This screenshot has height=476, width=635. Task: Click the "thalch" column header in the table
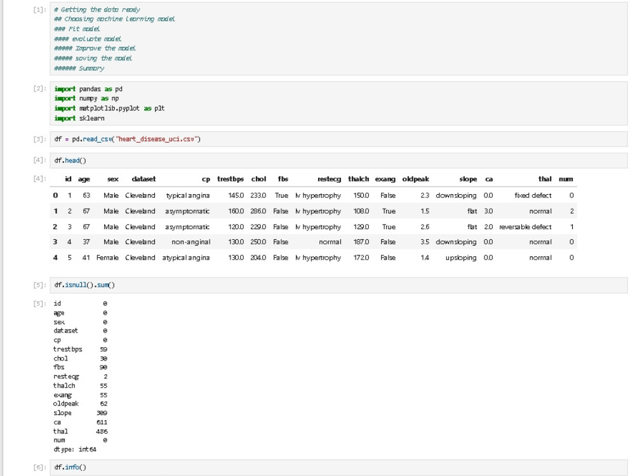coord(358,179)
